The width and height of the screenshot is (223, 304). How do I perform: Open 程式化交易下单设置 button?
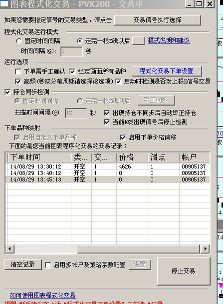pyautogui.click(x=167, y=71)
